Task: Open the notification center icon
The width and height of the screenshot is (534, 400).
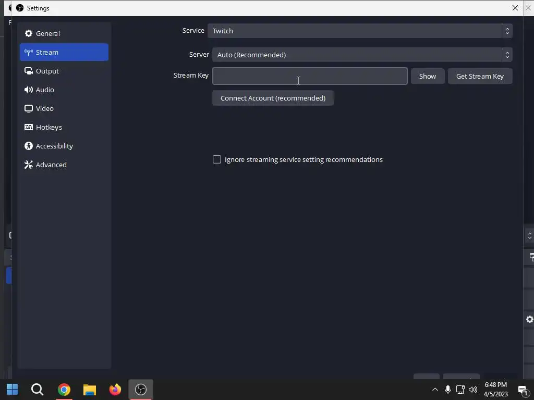Action: click(x=523, y=390)
